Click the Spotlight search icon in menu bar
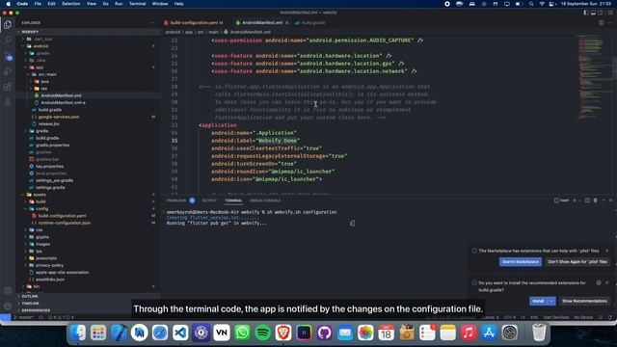The width and height of the screenshot is (617, 347). coord(531,4)
